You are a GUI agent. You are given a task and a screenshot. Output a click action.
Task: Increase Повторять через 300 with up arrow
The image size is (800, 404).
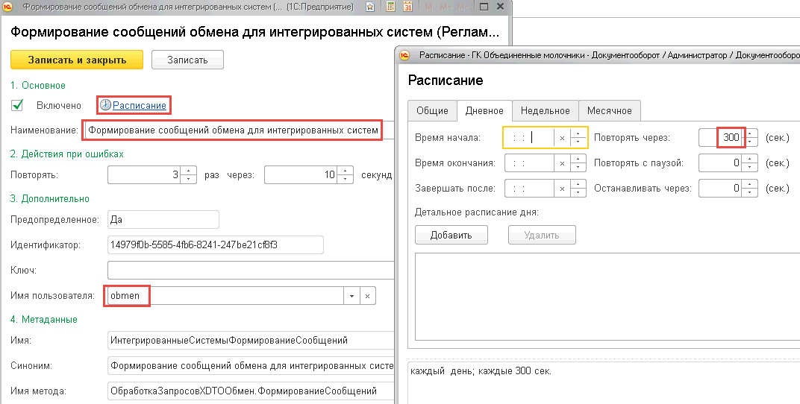click(x=750, y=133)
